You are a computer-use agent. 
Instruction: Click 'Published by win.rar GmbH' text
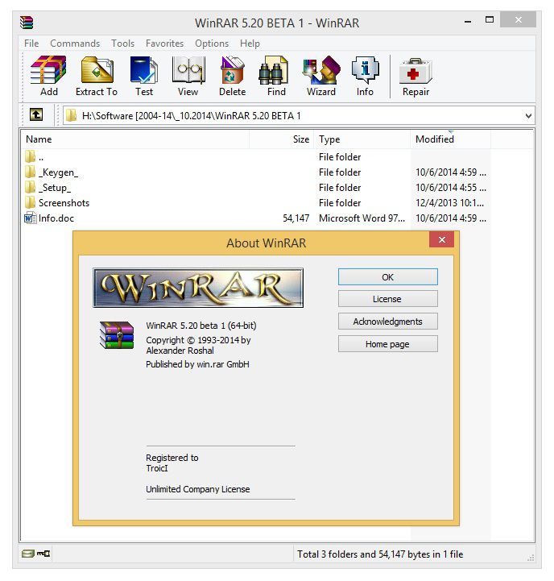[197, 364]
